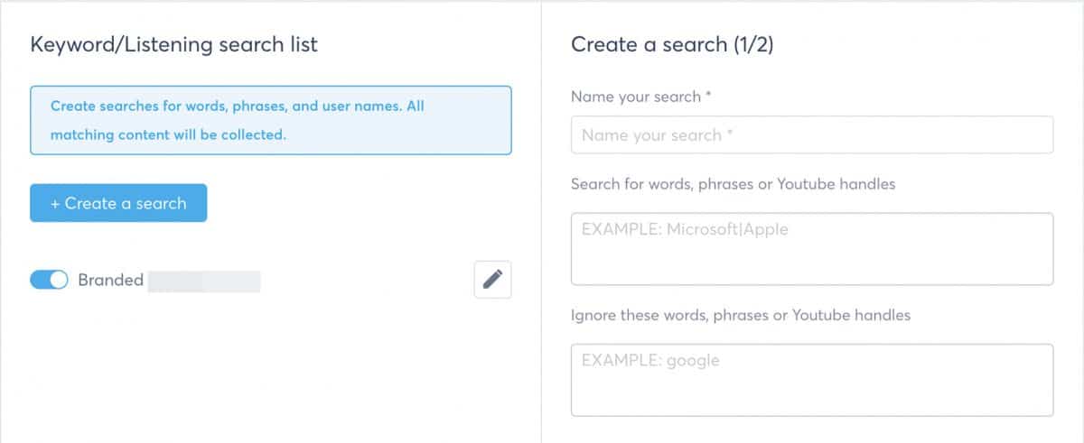Click the required asterisk on the name label
Viewport: 1084px width, 443px height.
708,96
